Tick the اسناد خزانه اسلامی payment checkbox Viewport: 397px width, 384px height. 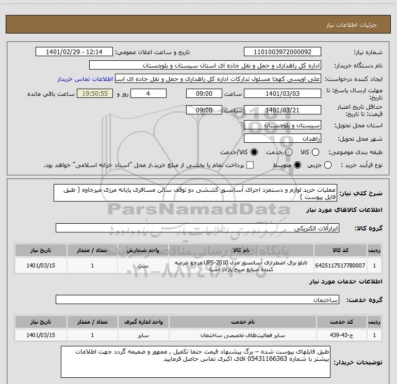pos(250,165)
